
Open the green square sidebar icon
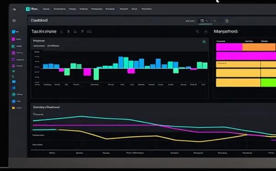[13, 46]
